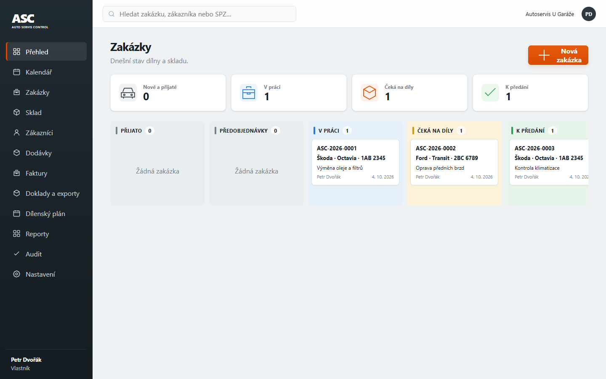
Task: Select Nastavení in the sidebar
Action: 46,274
